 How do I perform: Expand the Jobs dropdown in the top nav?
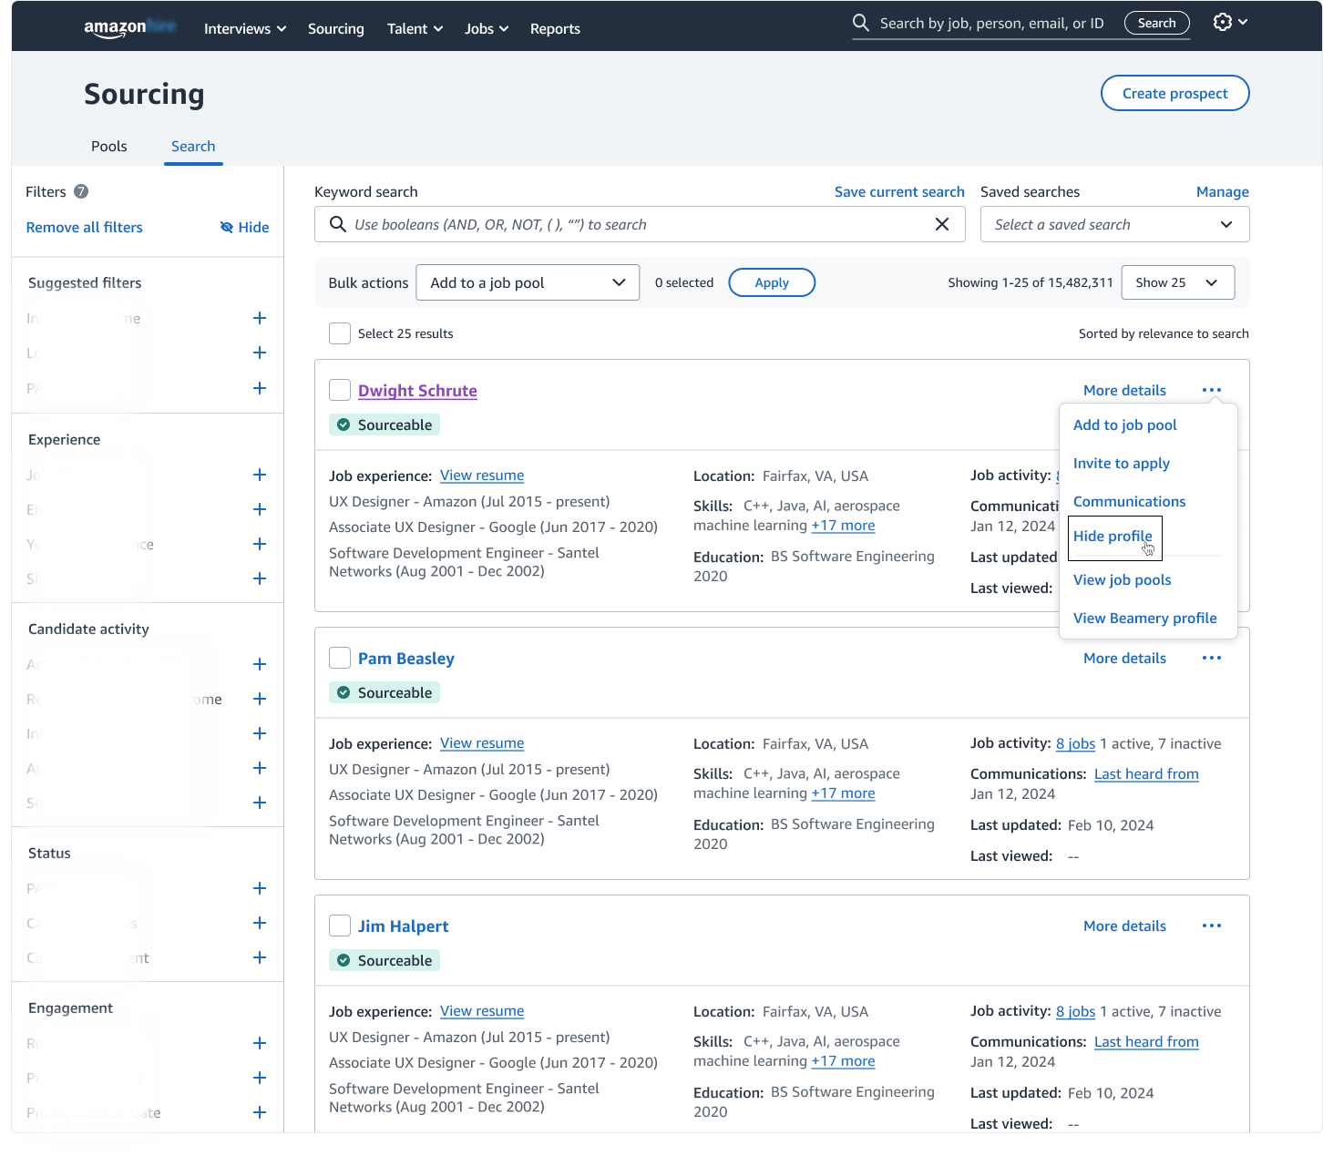tap(487, 28)
